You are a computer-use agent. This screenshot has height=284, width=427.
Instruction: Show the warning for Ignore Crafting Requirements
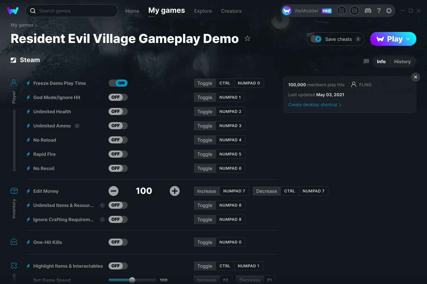pyautogui.click(x=102, y=219)
